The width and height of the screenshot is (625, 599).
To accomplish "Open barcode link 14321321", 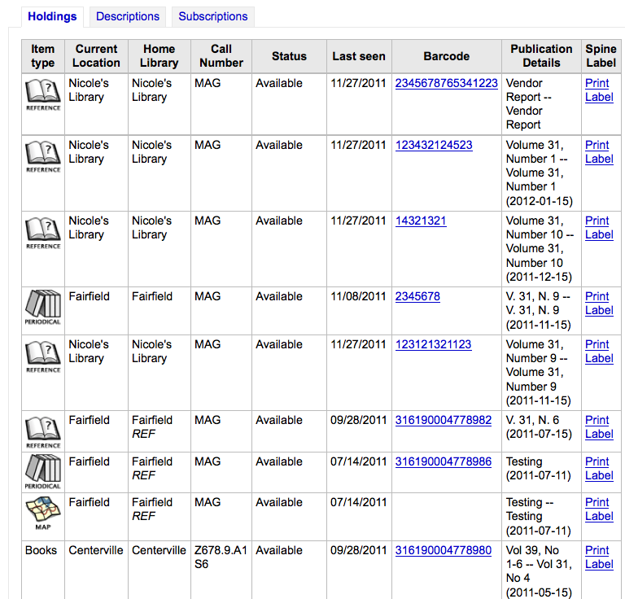I will coord(421,221).
